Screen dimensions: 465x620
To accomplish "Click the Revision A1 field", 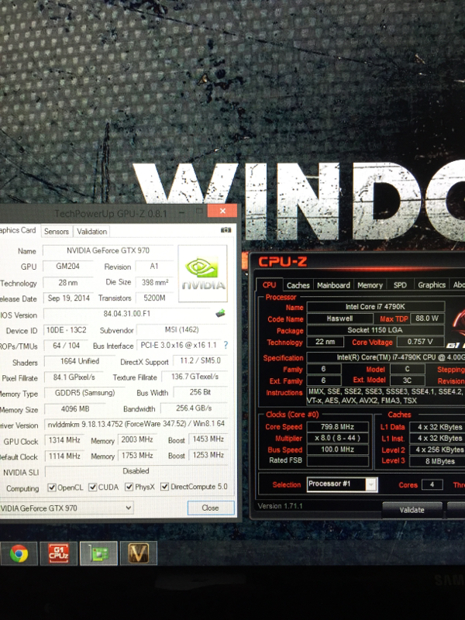I will tap(154, 266).
